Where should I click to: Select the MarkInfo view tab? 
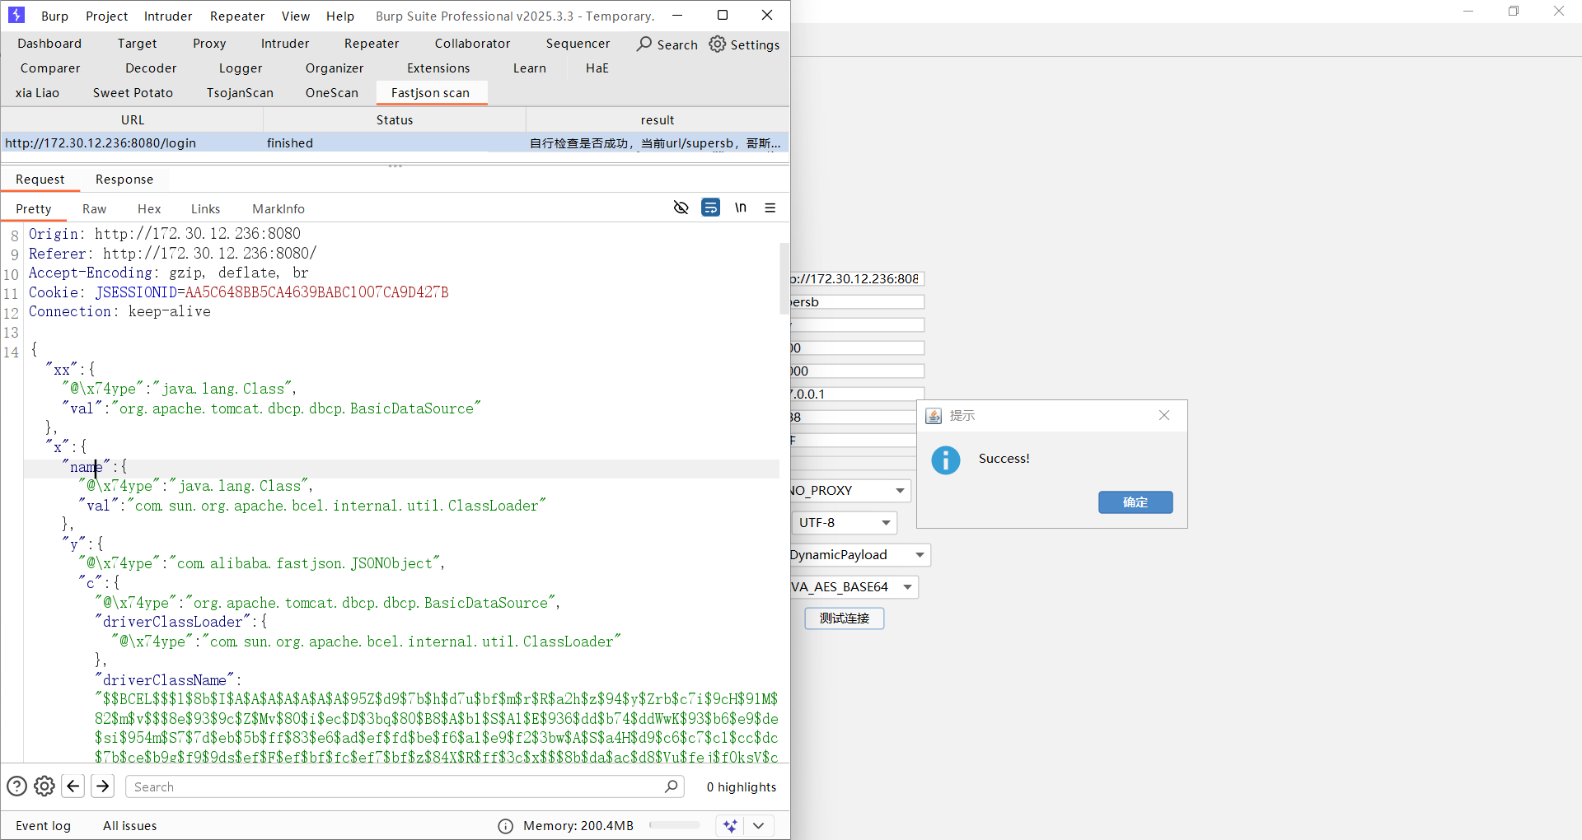click(278, 209)
